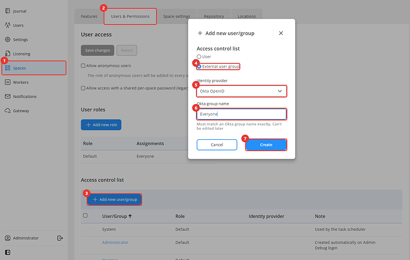Click the Role column header in access list
This screenshot has width=410, height=260.
180,216
